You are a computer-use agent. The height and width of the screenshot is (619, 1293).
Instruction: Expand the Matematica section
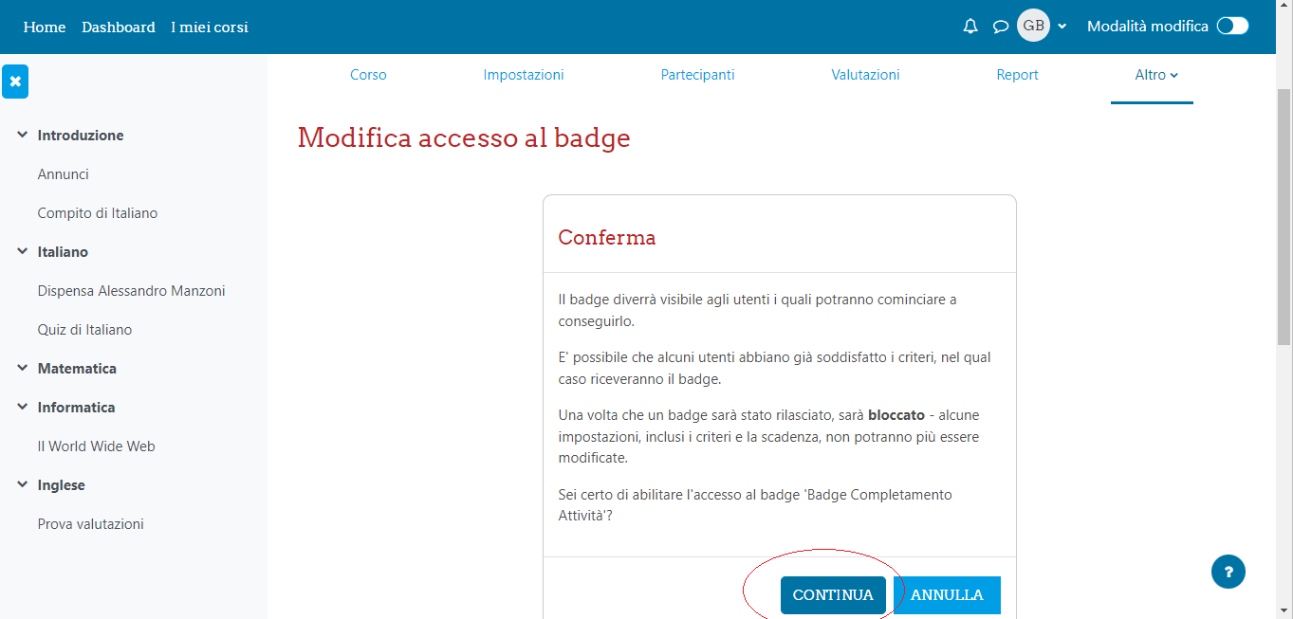click(x=22, y=369)
